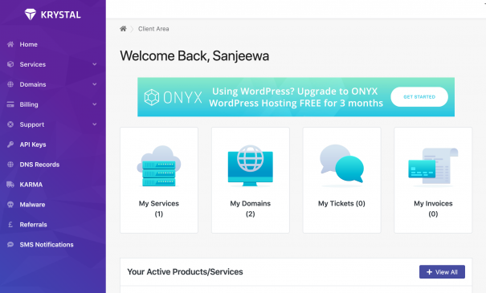Image resolution: width=486 pixels, height=293 pixels.
Task: Click the Home house icon in sidebar
Action: click(10, 44)
